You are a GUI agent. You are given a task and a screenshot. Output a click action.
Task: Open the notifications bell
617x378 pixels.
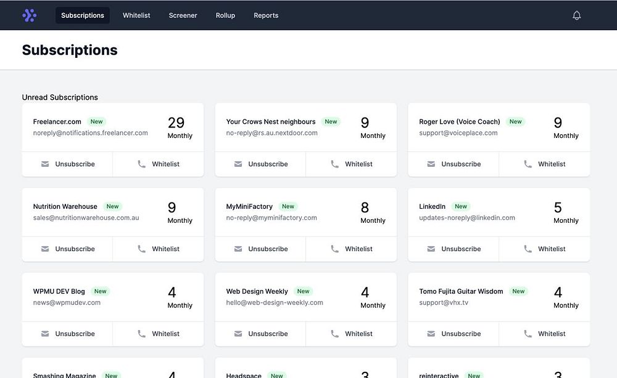(x=576, y=15)
